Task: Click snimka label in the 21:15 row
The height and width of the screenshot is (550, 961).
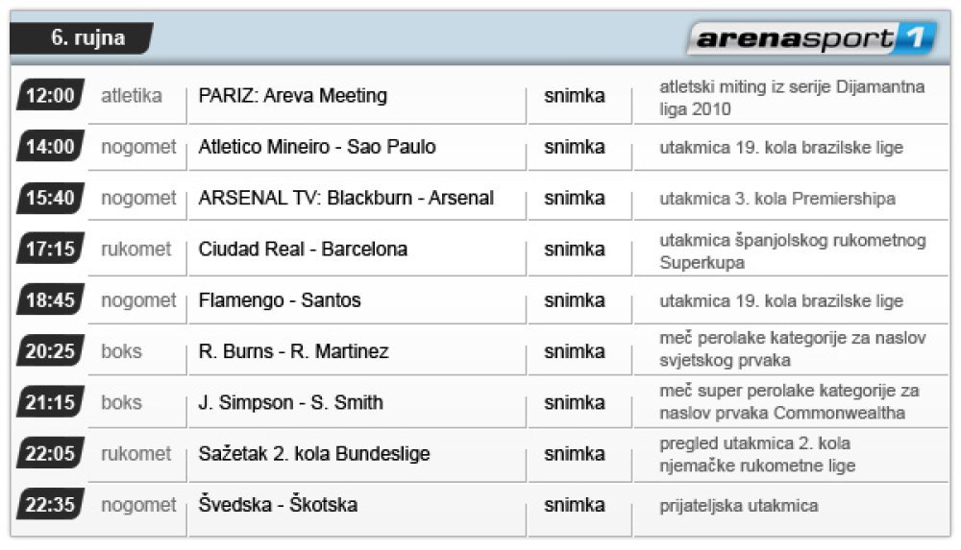Action: click(x=575, y=402)
